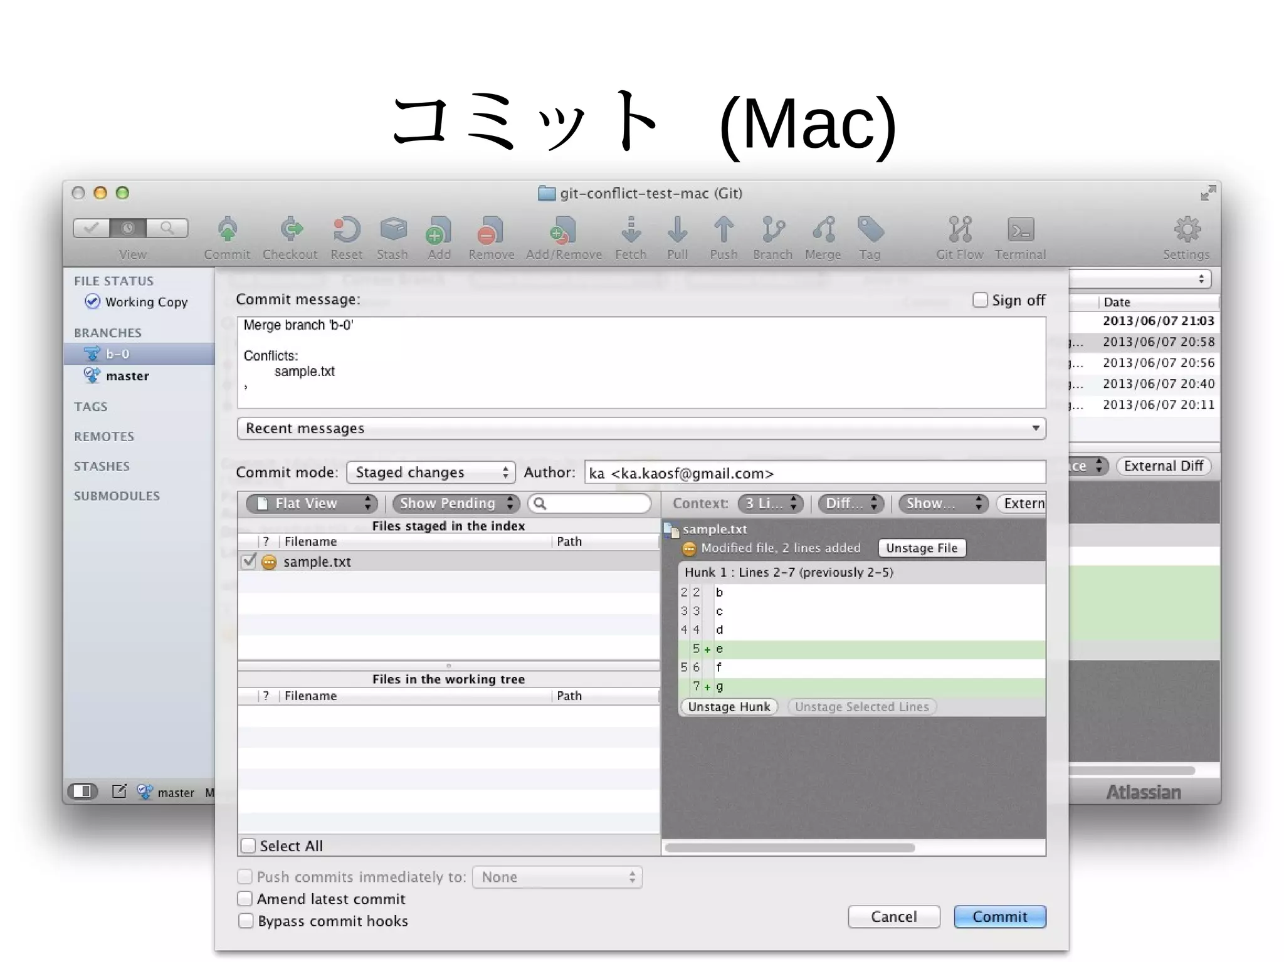Viewport: 1284px width, 962px height.
Task: Expand the REMOTES sidebar section
Action: click(x=104, y=437)
